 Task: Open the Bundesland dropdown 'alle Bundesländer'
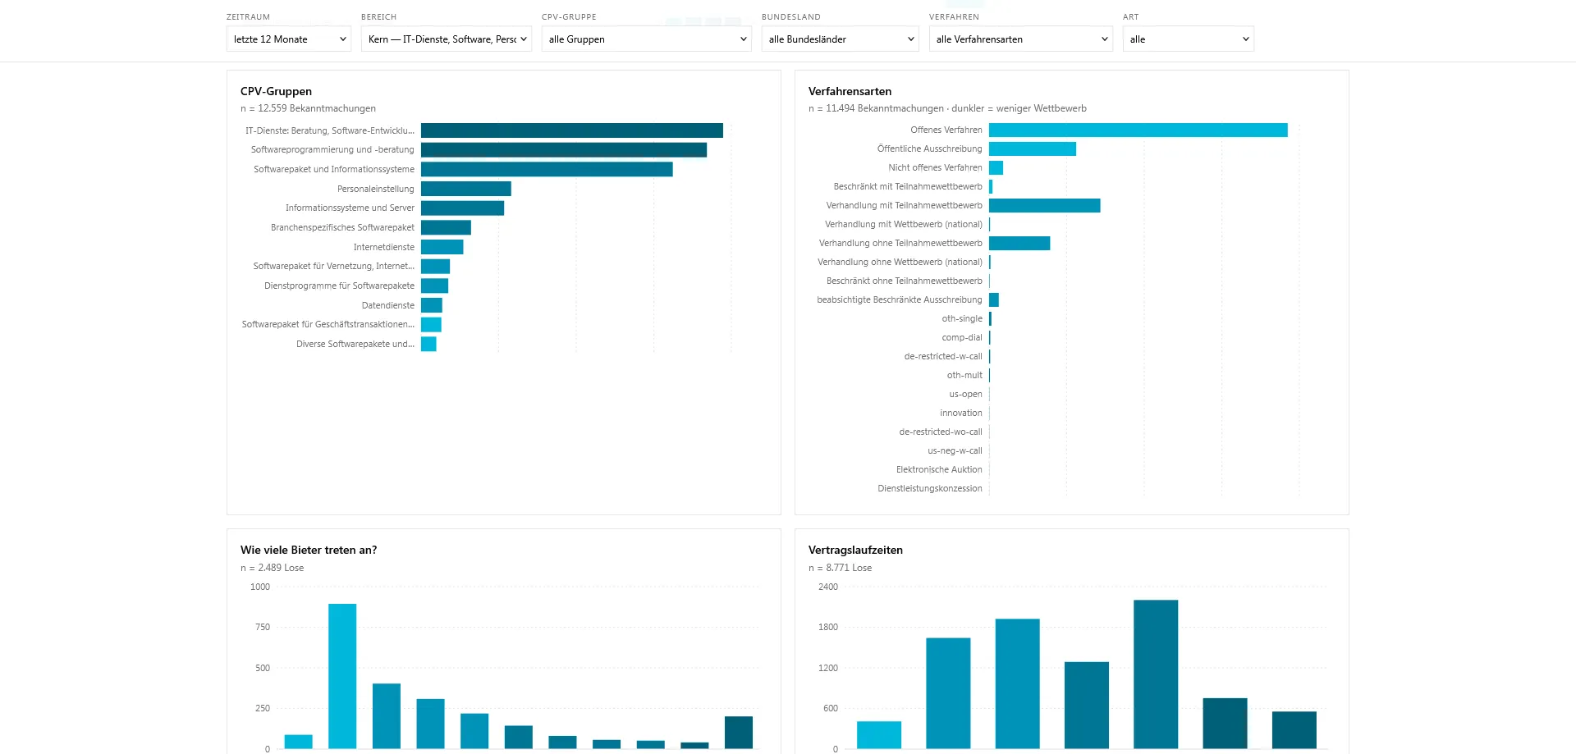point(841,39)
